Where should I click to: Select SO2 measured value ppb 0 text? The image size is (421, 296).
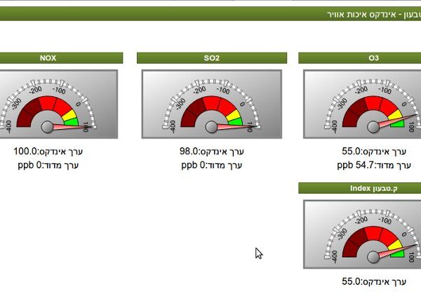[212, 165]
